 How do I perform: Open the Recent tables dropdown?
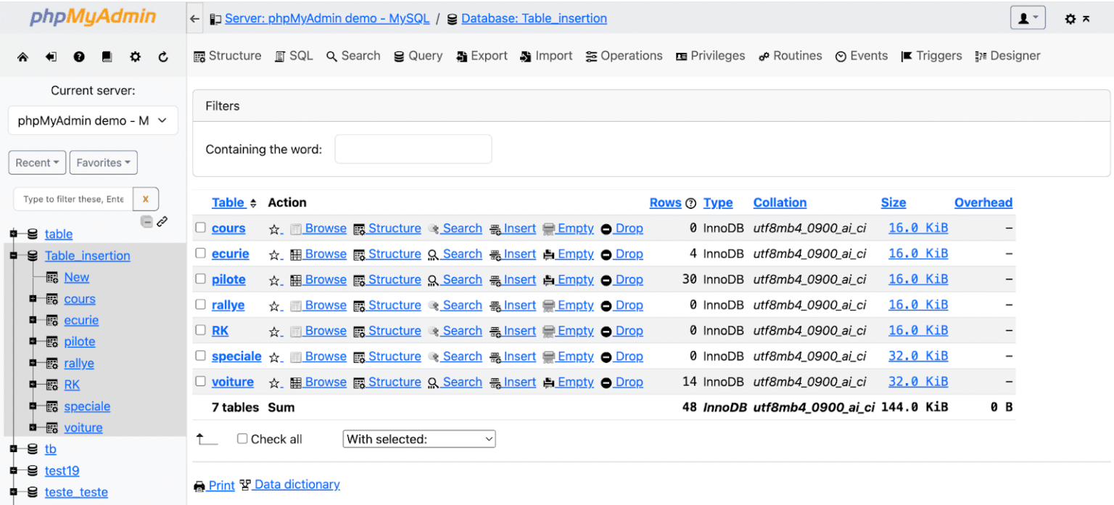click(36, 163)
